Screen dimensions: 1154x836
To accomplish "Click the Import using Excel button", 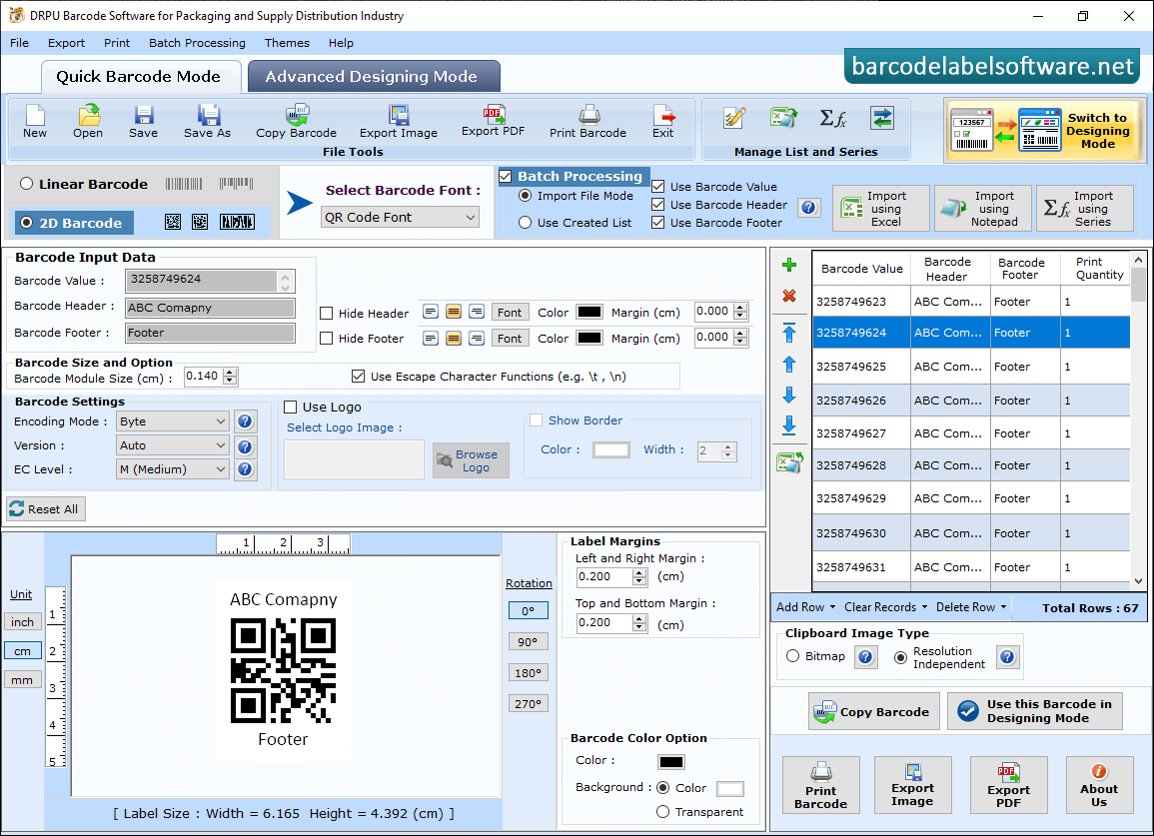I will [881, 209].
